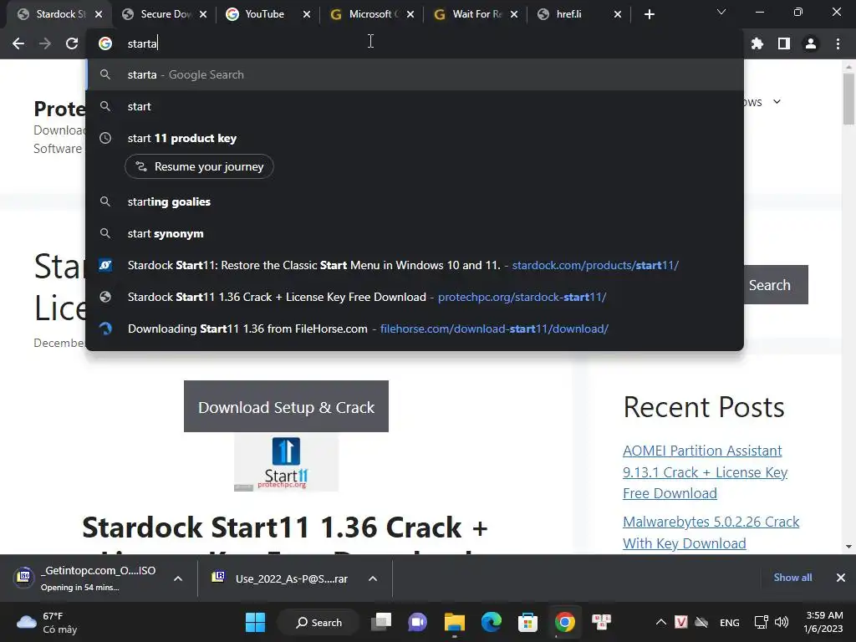Click the OneDrive cloud tray icon
This screenshot has width=856, height=642.
coord(701,622)
